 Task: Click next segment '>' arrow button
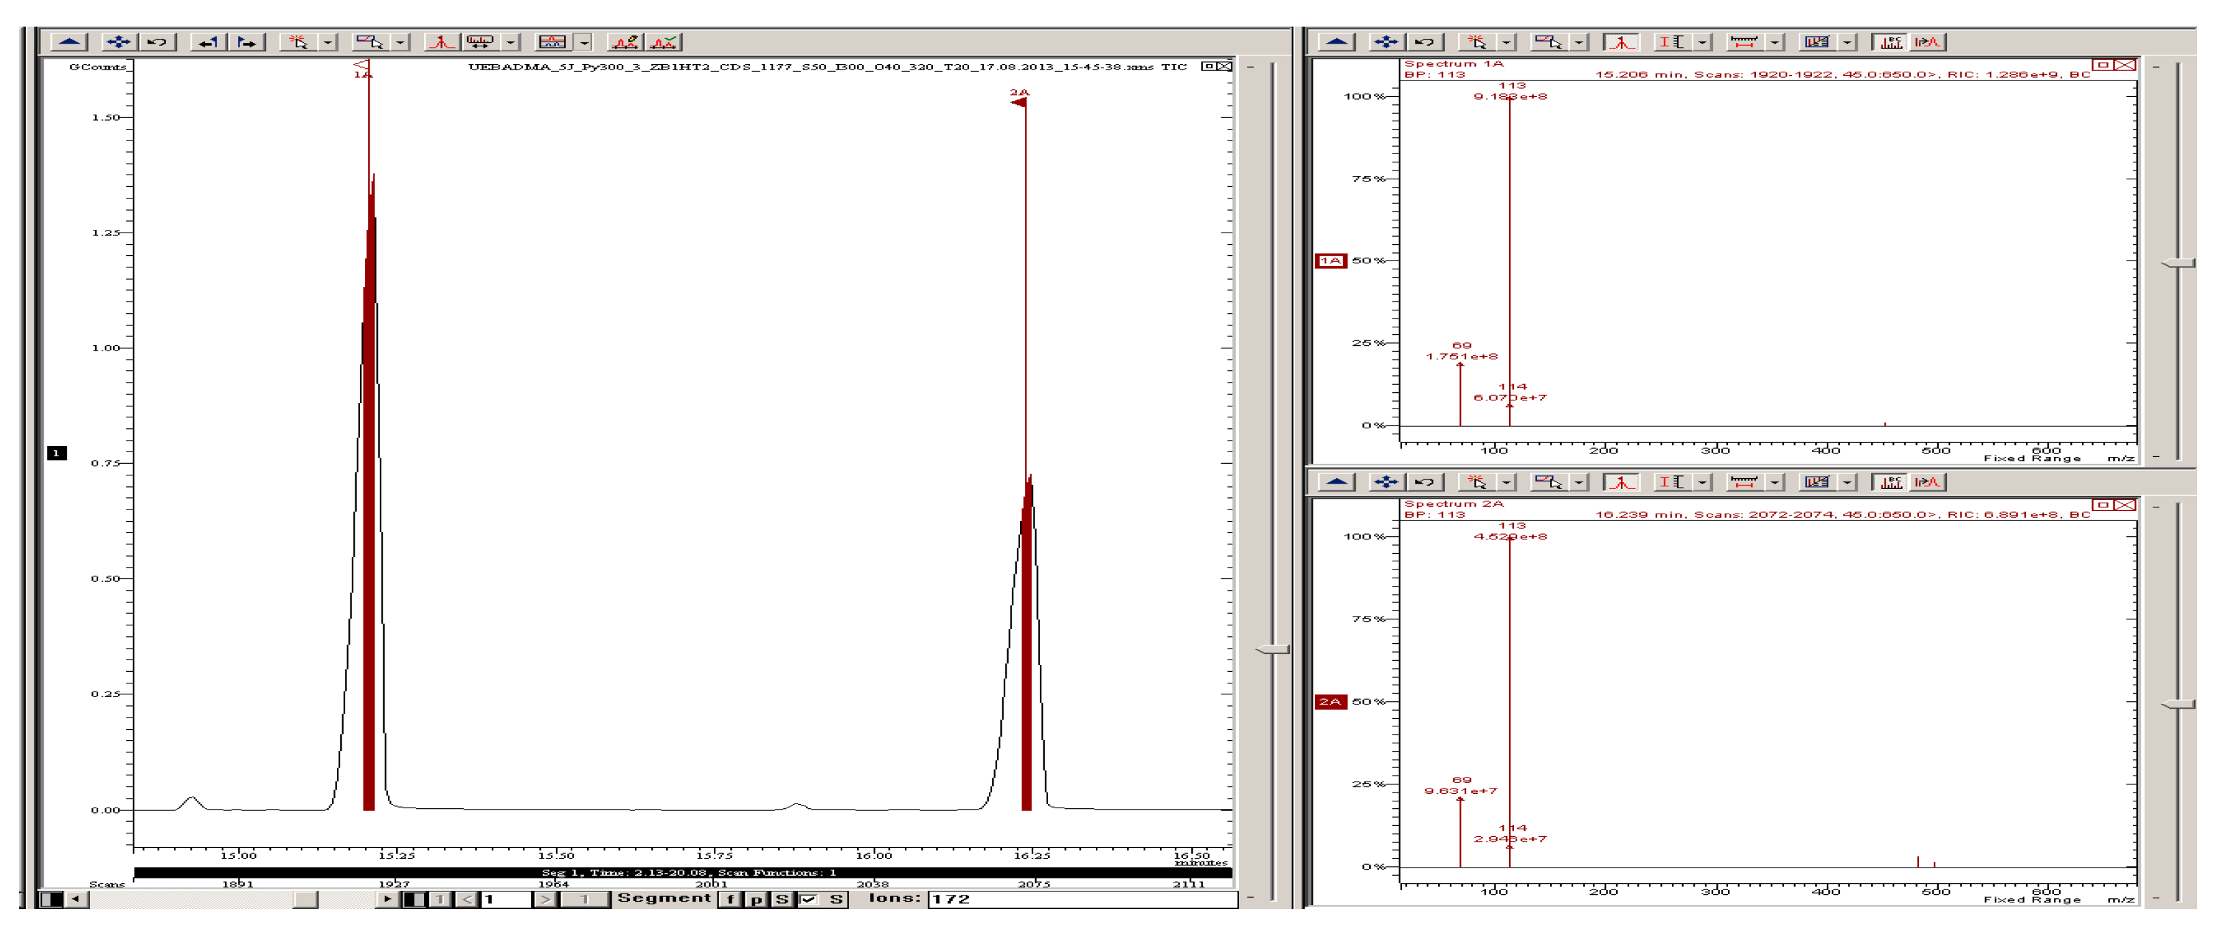(x=544, y=899)
